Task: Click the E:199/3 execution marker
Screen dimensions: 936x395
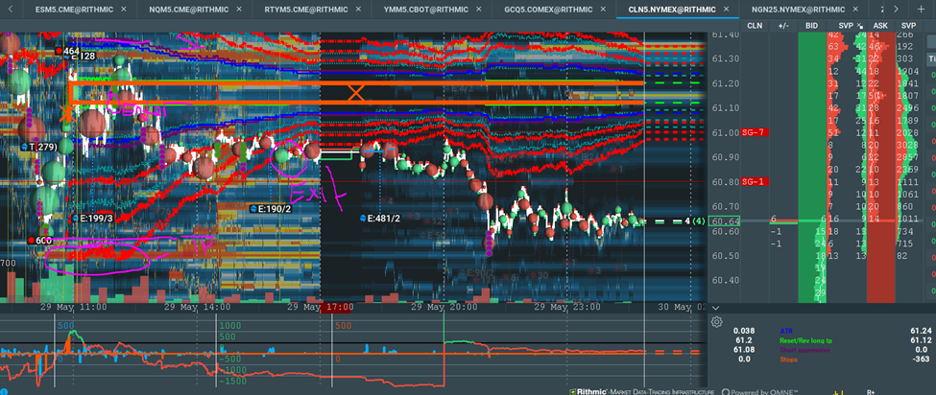Action: tap(91, 219)
